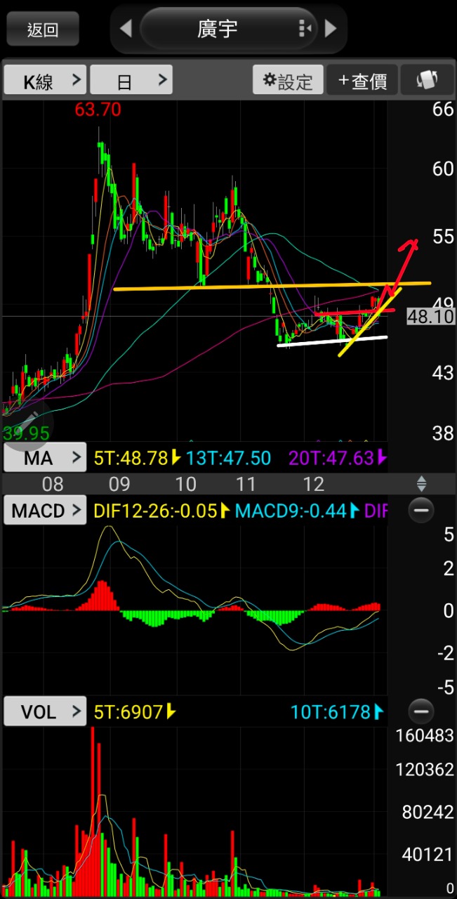
Task: Tap the low price label 39.95
Action: [x=26, y=432]
